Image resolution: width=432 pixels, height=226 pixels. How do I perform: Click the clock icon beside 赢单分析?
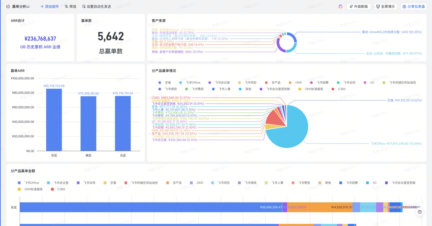[x=8, y=6]
